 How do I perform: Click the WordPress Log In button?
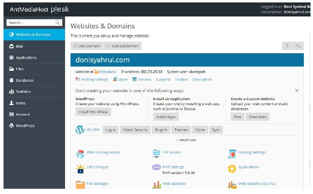coord(110,130)
